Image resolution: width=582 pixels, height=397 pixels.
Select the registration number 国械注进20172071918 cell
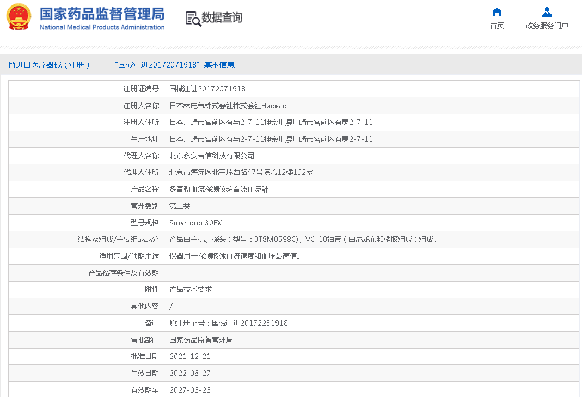point(207,89)
